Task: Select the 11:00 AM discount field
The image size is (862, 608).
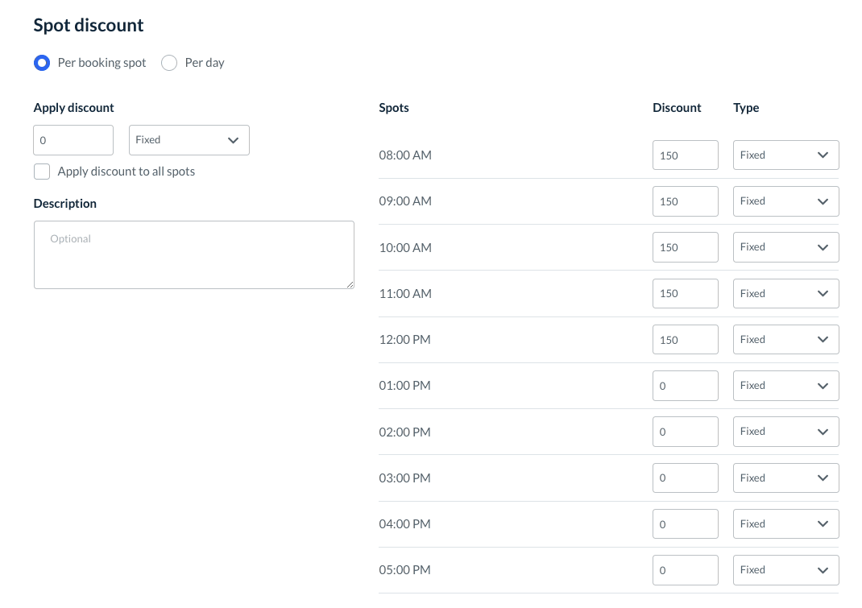Action: (685, 294)
